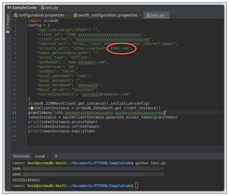Viewport: 229px width, 196px height.
Task: Click "zcrmsdk" module name on line 1
Action: tap(51, 21)
